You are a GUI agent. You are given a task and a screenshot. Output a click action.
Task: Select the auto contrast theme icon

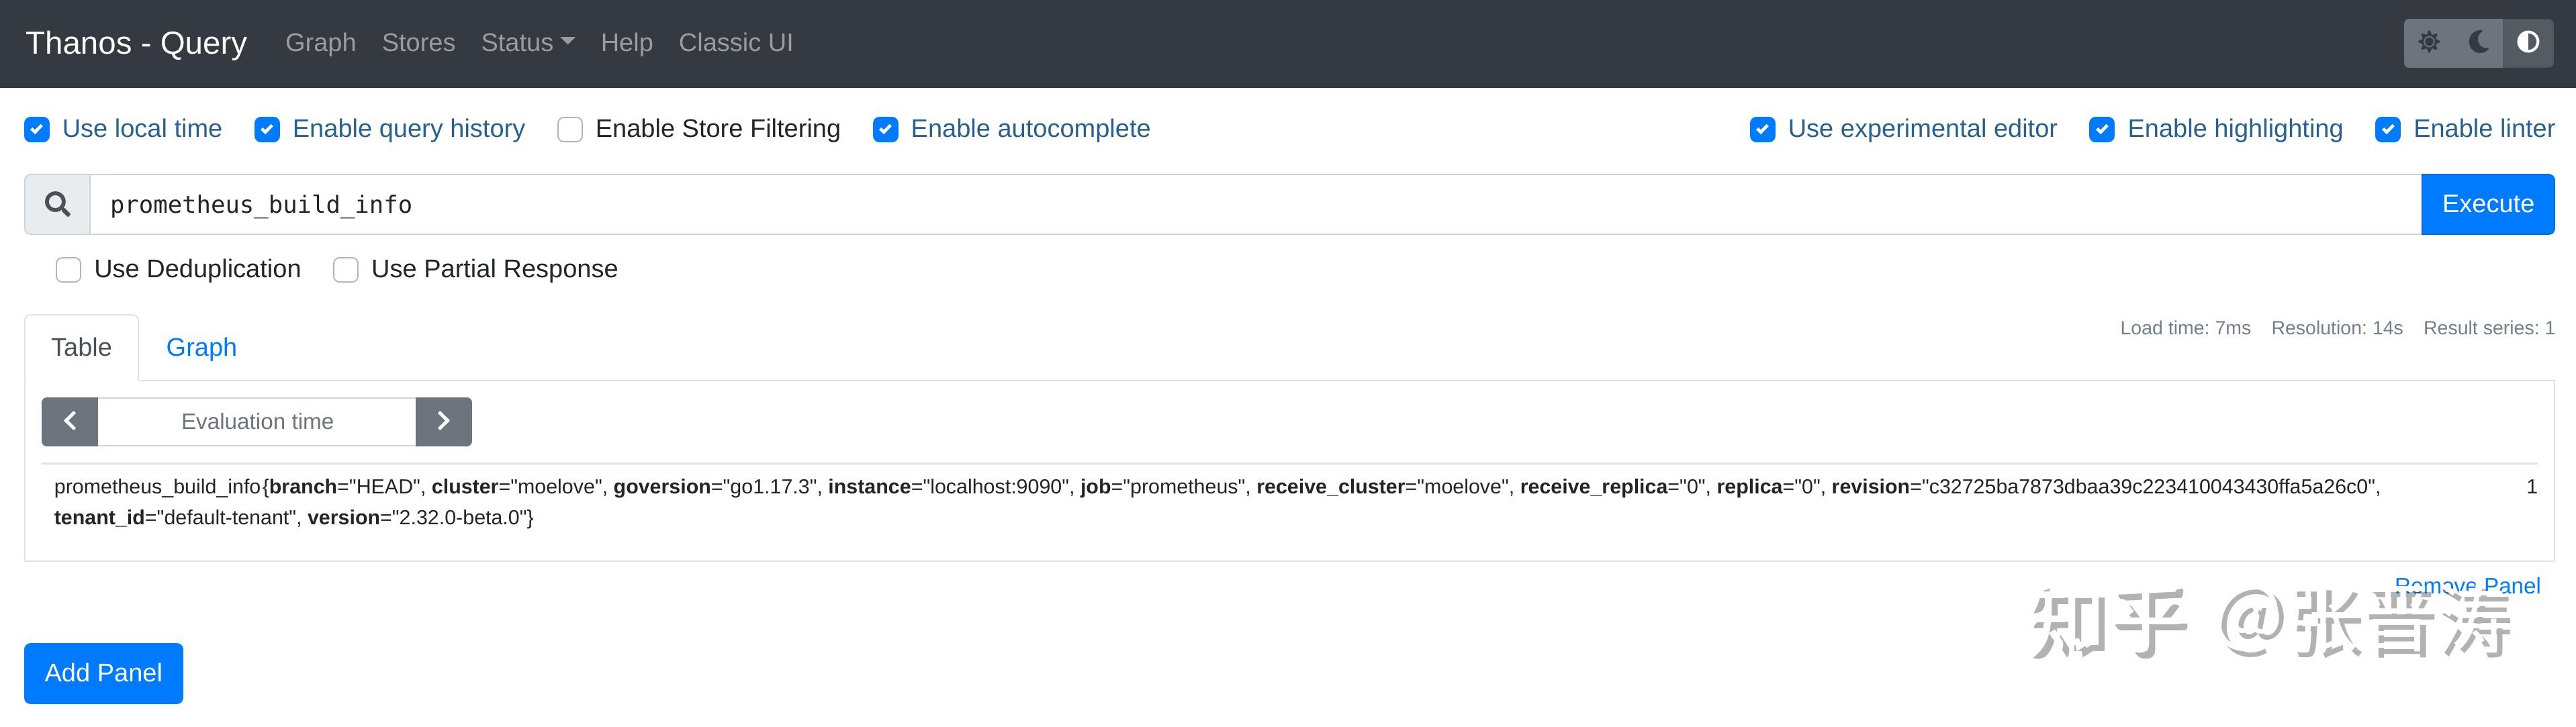click(2528, 42)
